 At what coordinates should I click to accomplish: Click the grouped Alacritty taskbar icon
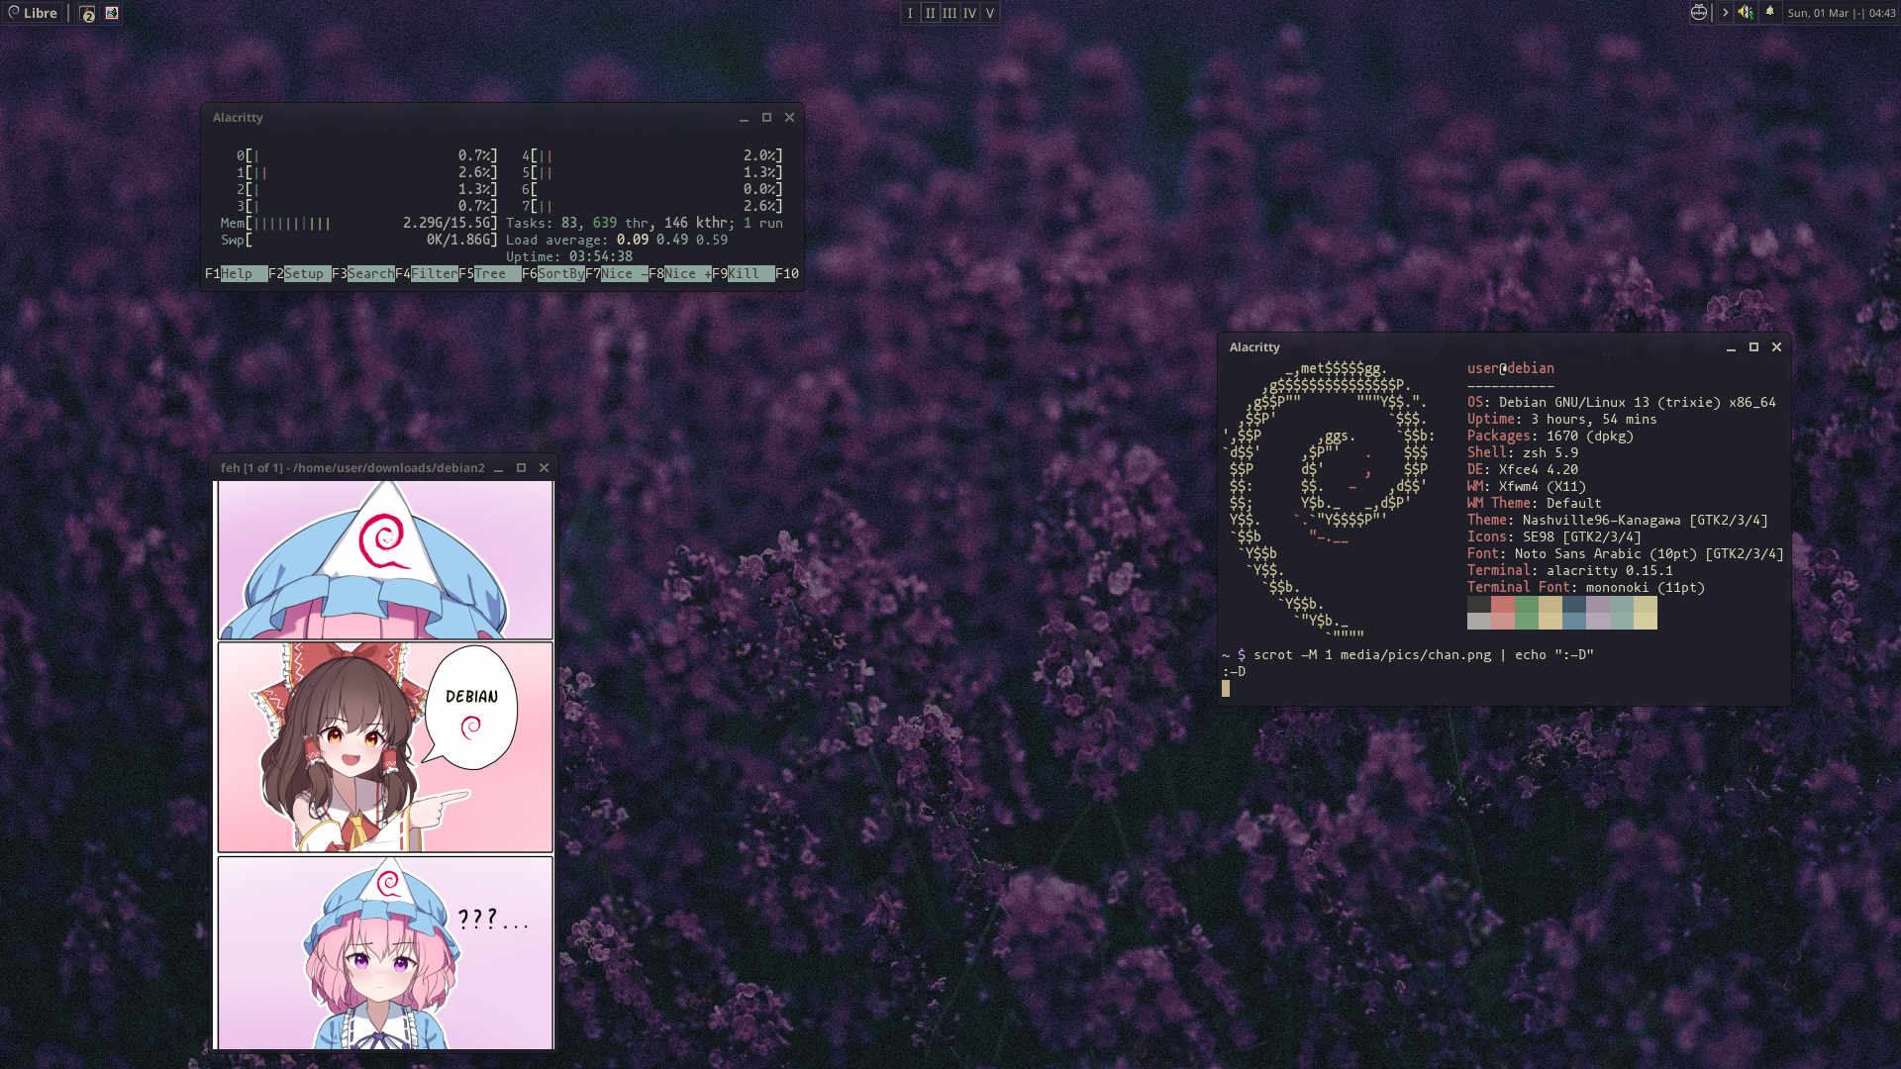click(x=87, y=13)
